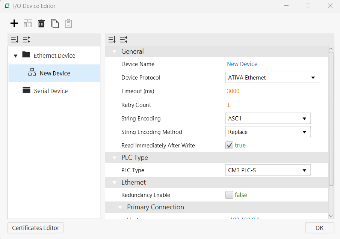This screenshot has height=239, width=340.
Task: Open the String Encoding Method dropdown
Action: [268, 132]
